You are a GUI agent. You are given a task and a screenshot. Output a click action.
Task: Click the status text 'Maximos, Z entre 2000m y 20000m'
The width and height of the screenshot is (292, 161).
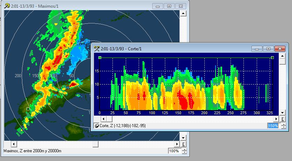[32, 151]
